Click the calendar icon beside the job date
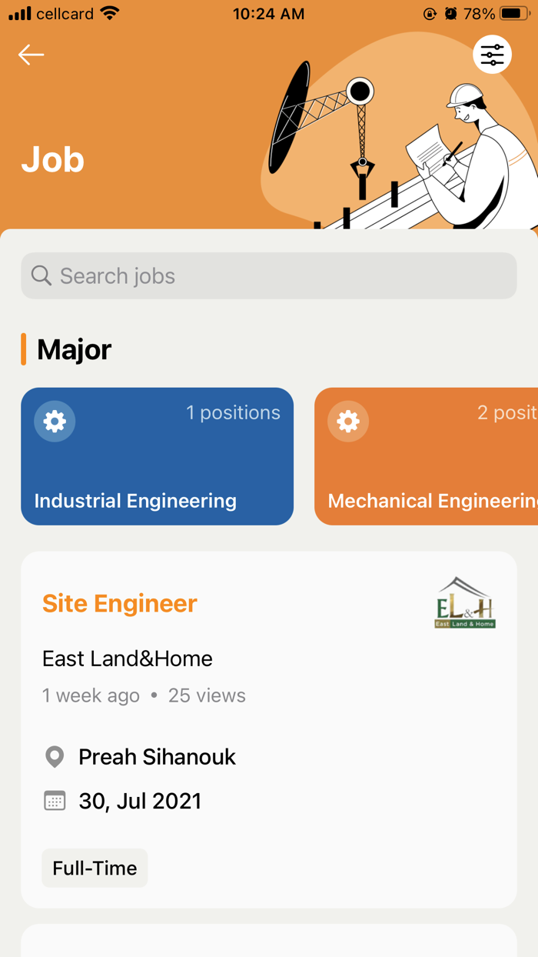 54,800
